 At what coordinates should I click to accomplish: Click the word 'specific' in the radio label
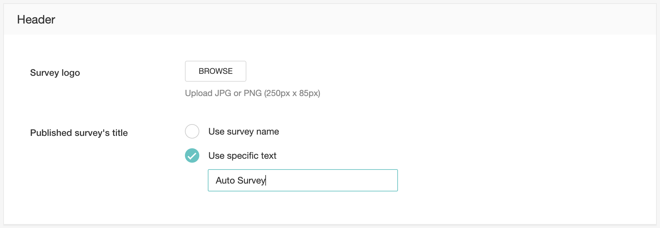point(242,156)
